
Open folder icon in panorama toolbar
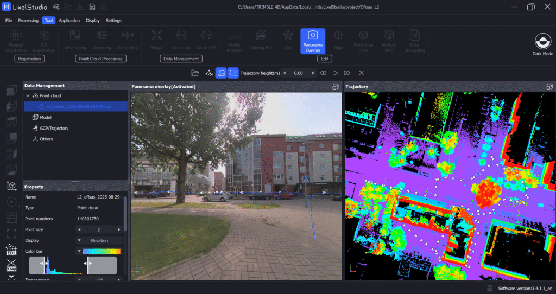(x=195, y=73)
